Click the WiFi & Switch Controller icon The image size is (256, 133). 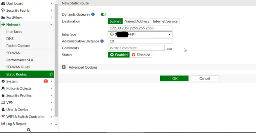3,116
